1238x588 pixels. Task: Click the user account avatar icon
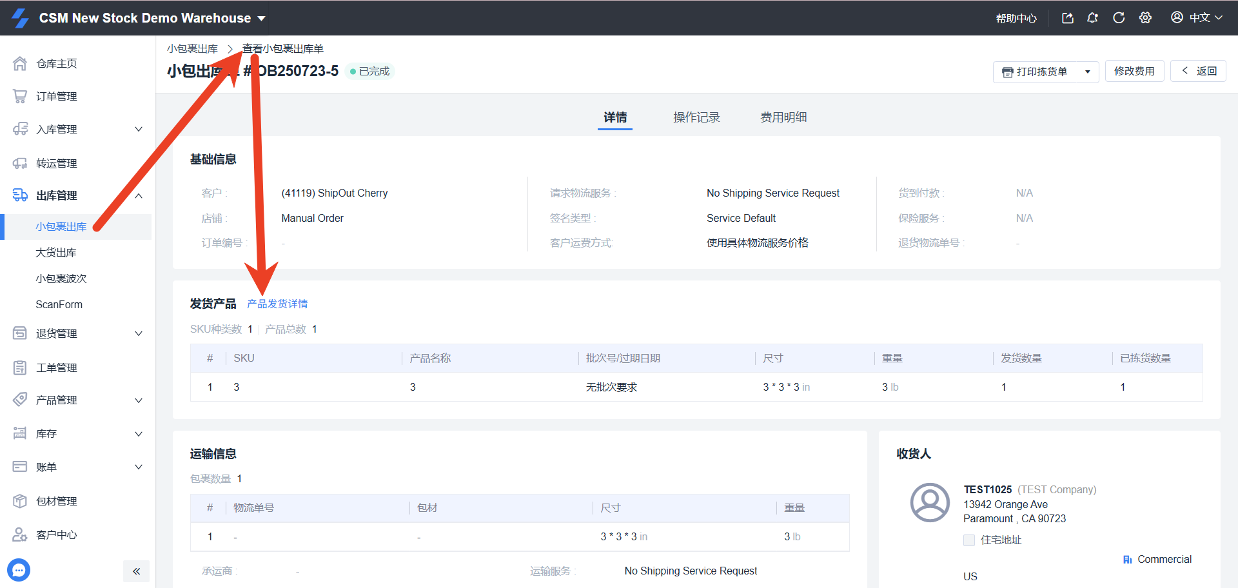pos(1177,17)
